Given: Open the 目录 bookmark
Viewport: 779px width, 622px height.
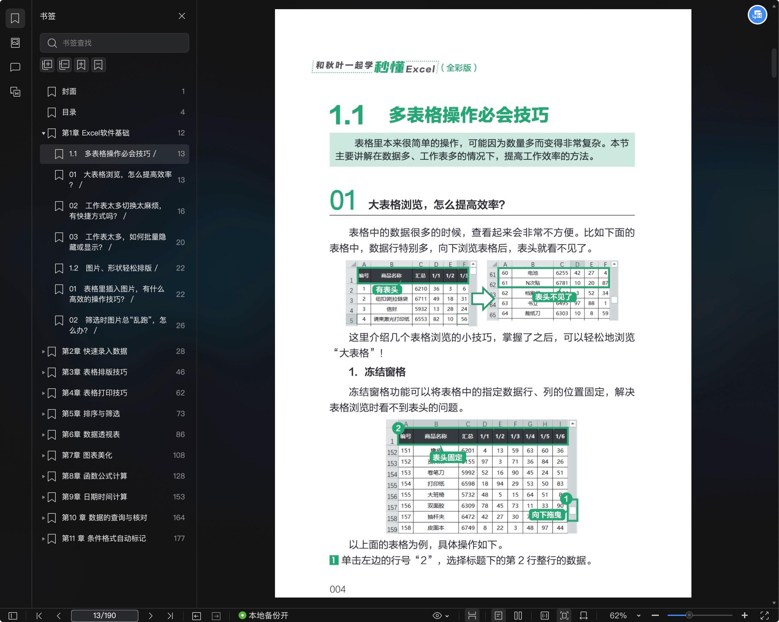Looking at the screenshot, I should click(114, 112).
